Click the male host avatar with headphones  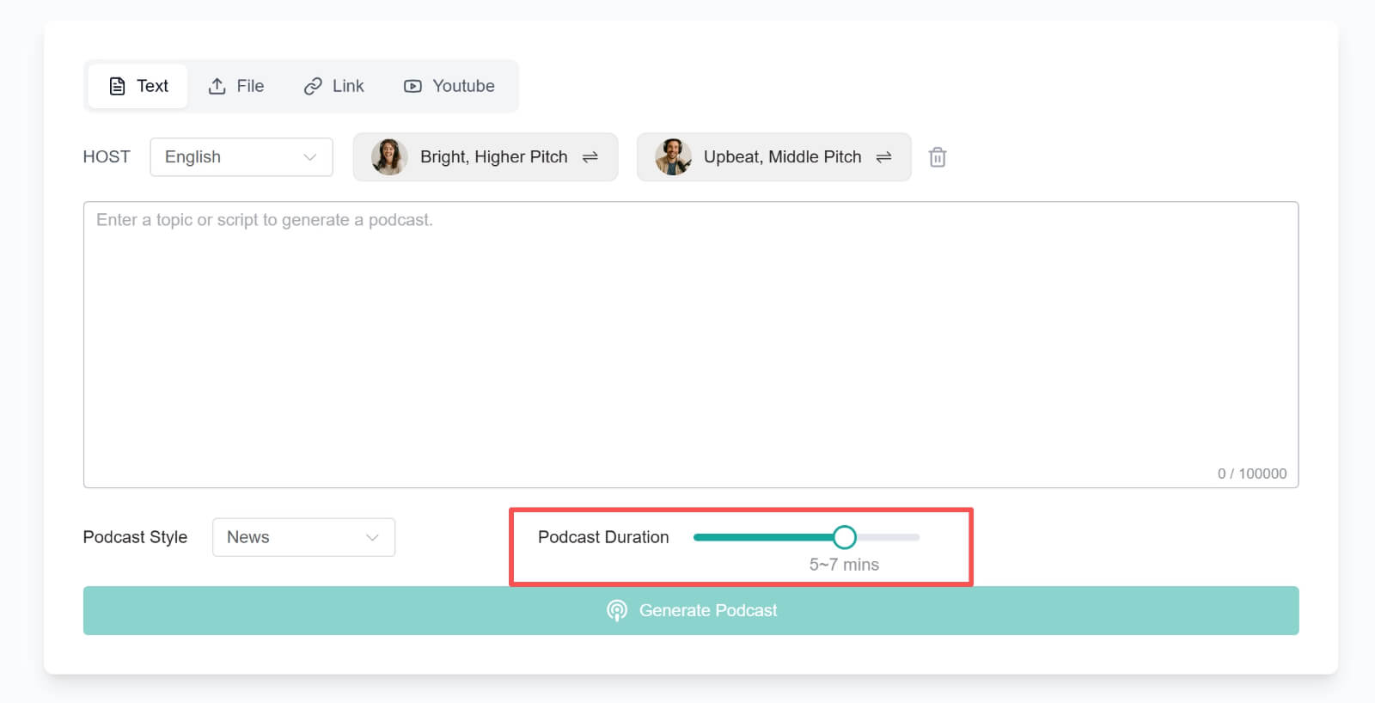pos(673,157)
